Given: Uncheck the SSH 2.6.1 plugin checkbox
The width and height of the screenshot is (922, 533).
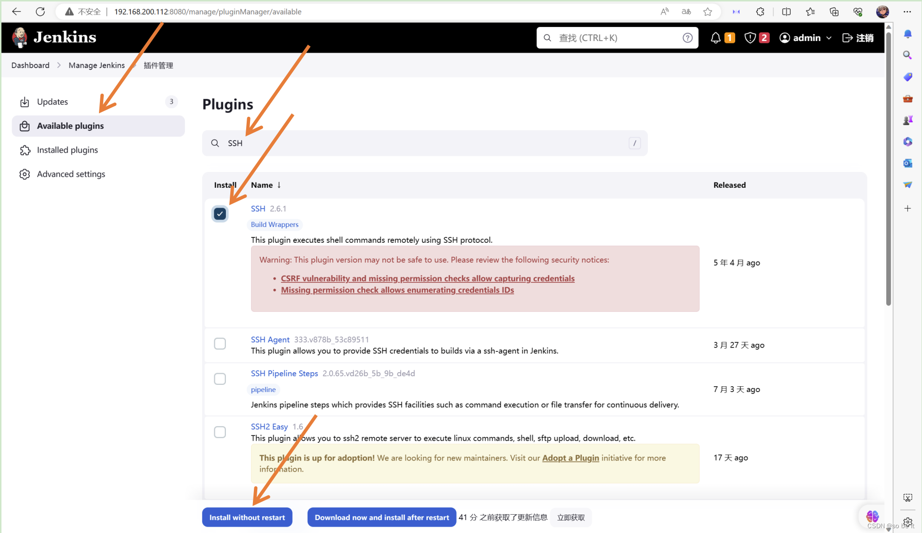Looking at the screenshot, I should click(x=220, y=213).
